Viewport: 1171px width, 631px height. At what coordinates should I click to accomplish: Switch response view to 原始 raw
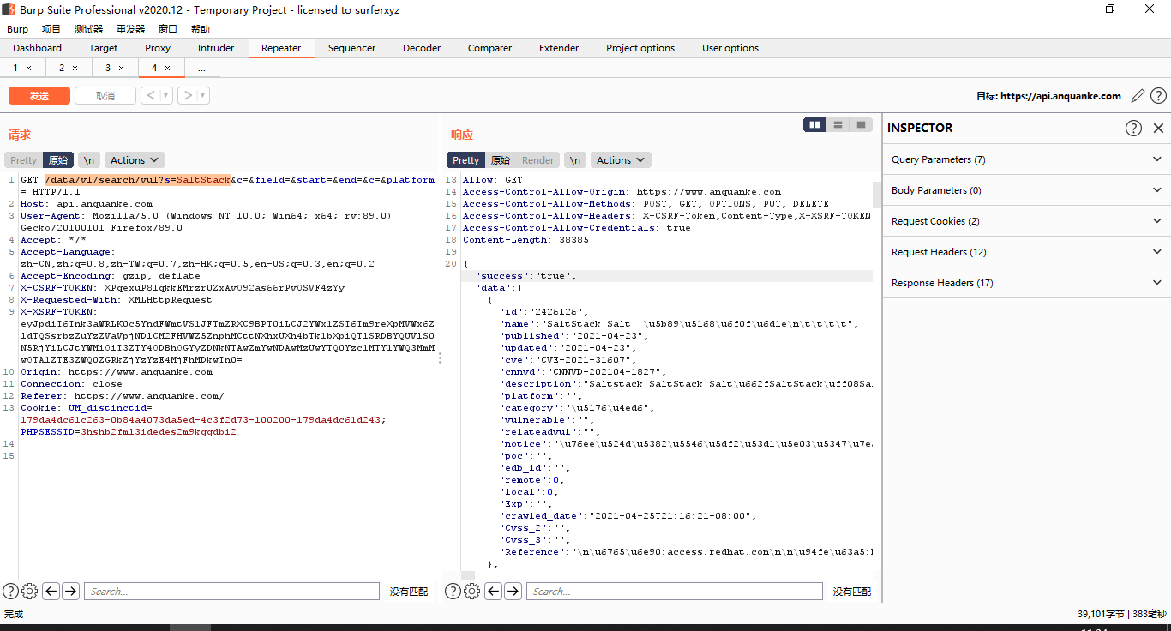[x=501, y=160]
